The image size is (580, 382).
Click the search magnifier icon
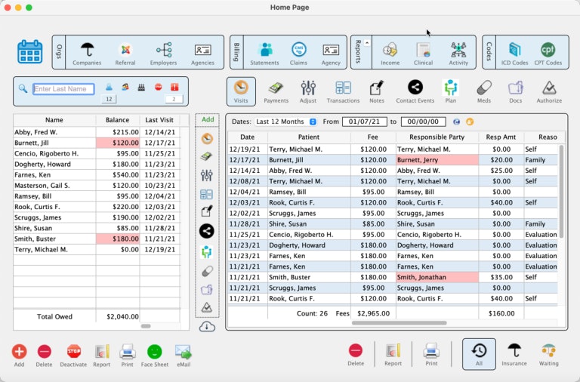click(x=23, y=89)
